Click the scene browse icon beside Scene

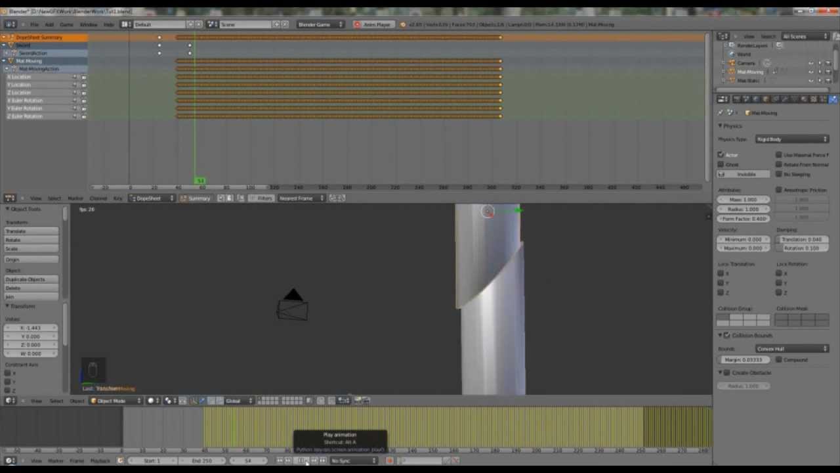pyautogui.click(x=213, y=24)
